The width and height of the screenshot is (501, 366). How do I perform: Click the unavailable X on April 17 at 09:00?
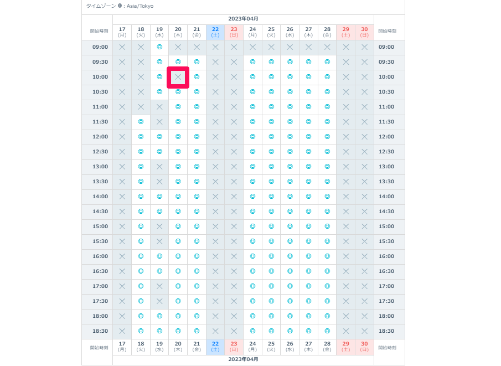(x=122, y=47)
